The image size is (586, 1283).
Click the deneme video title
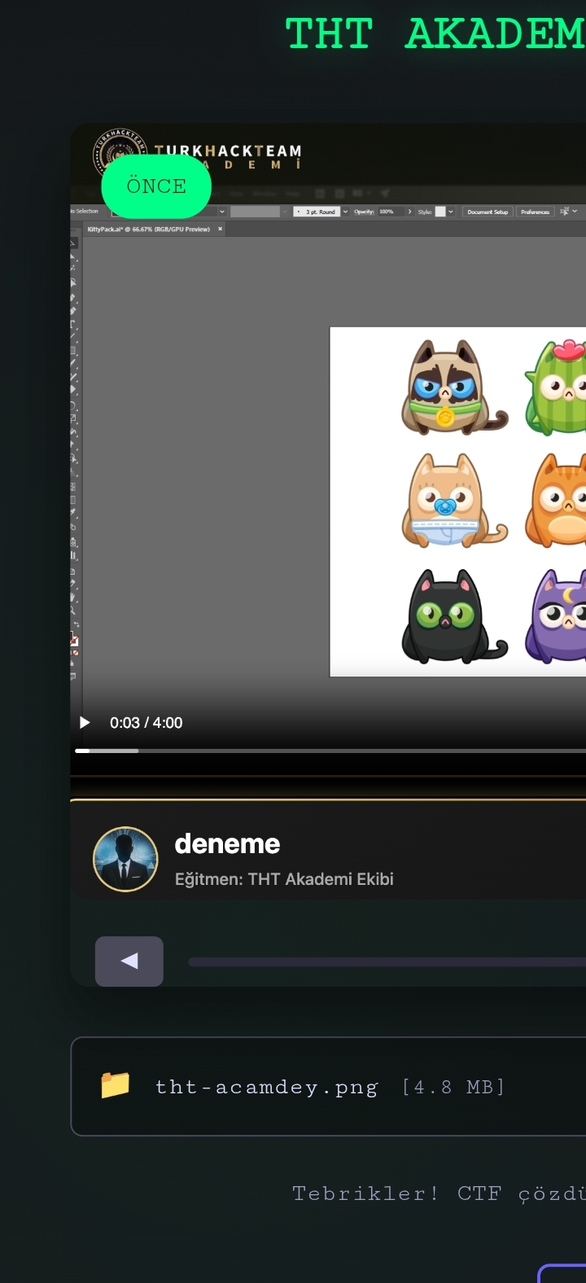pos(227,844)
